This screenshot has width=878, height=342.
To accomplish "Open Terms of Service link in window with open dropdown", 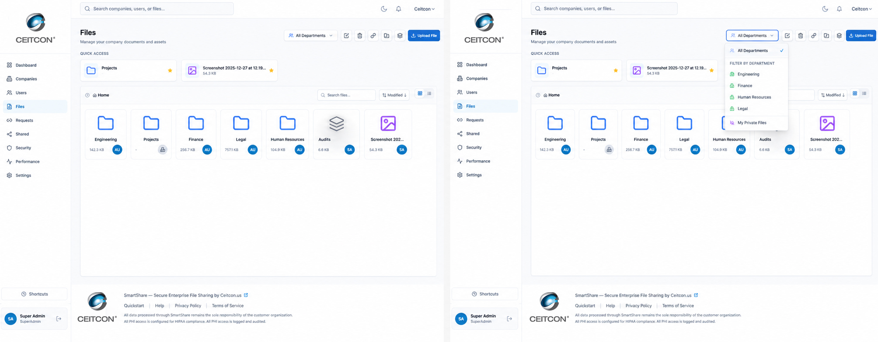I will coord(678,306).
